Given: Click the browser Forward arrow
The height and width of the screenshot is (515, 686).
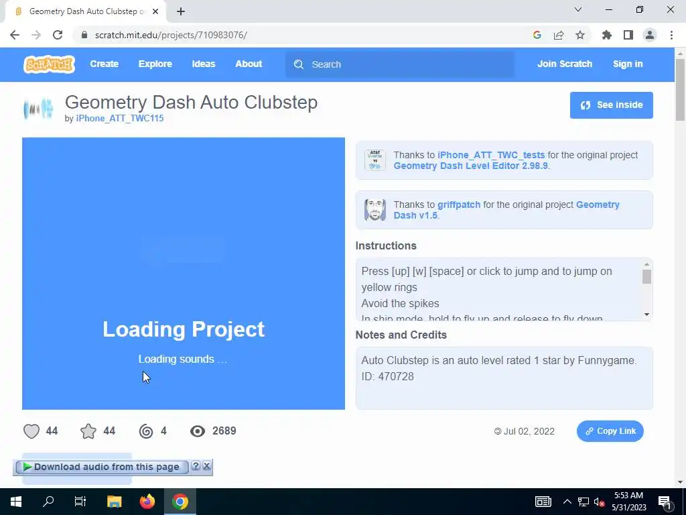Looking at the screenshot, I should (36, 35).
